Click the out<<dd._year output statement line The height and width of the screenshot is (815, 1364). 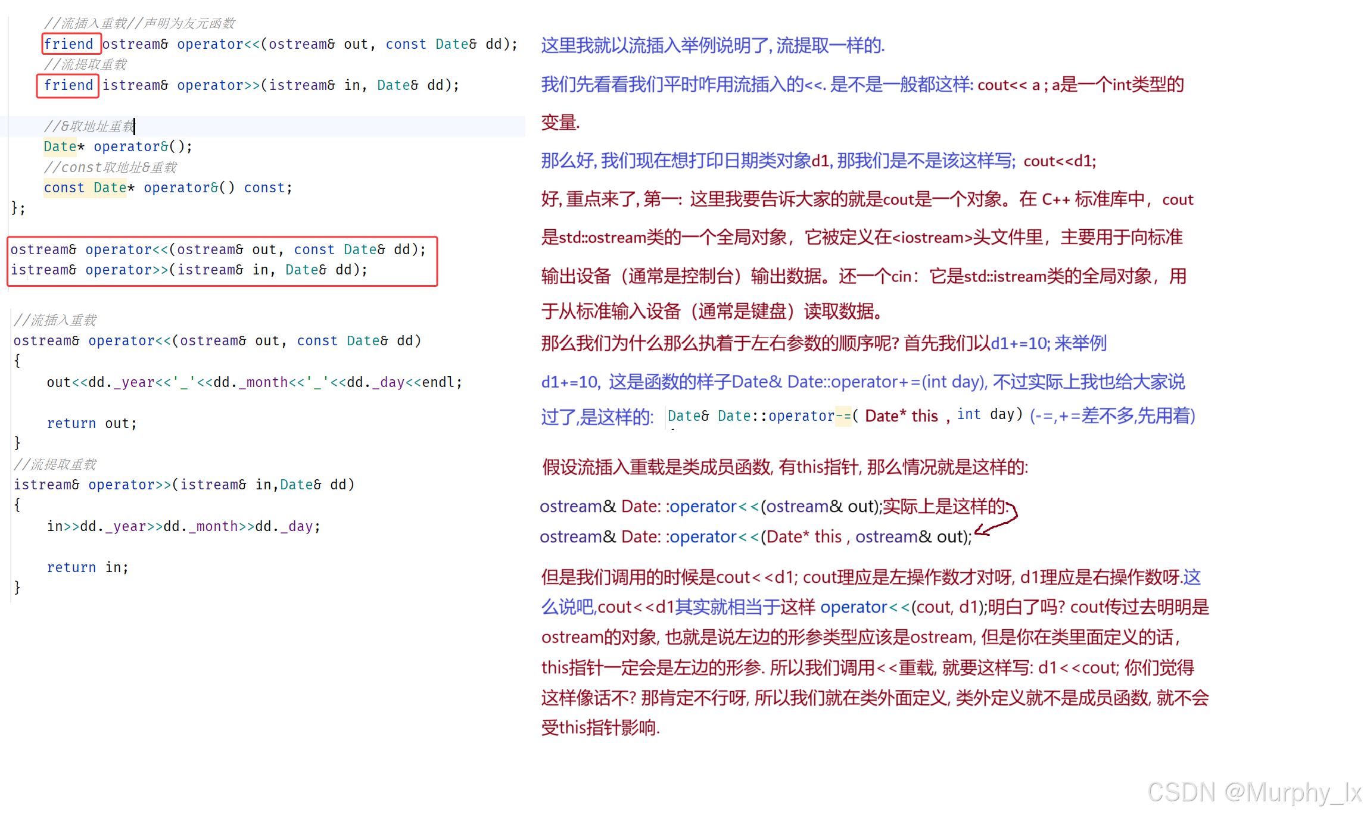254,382
